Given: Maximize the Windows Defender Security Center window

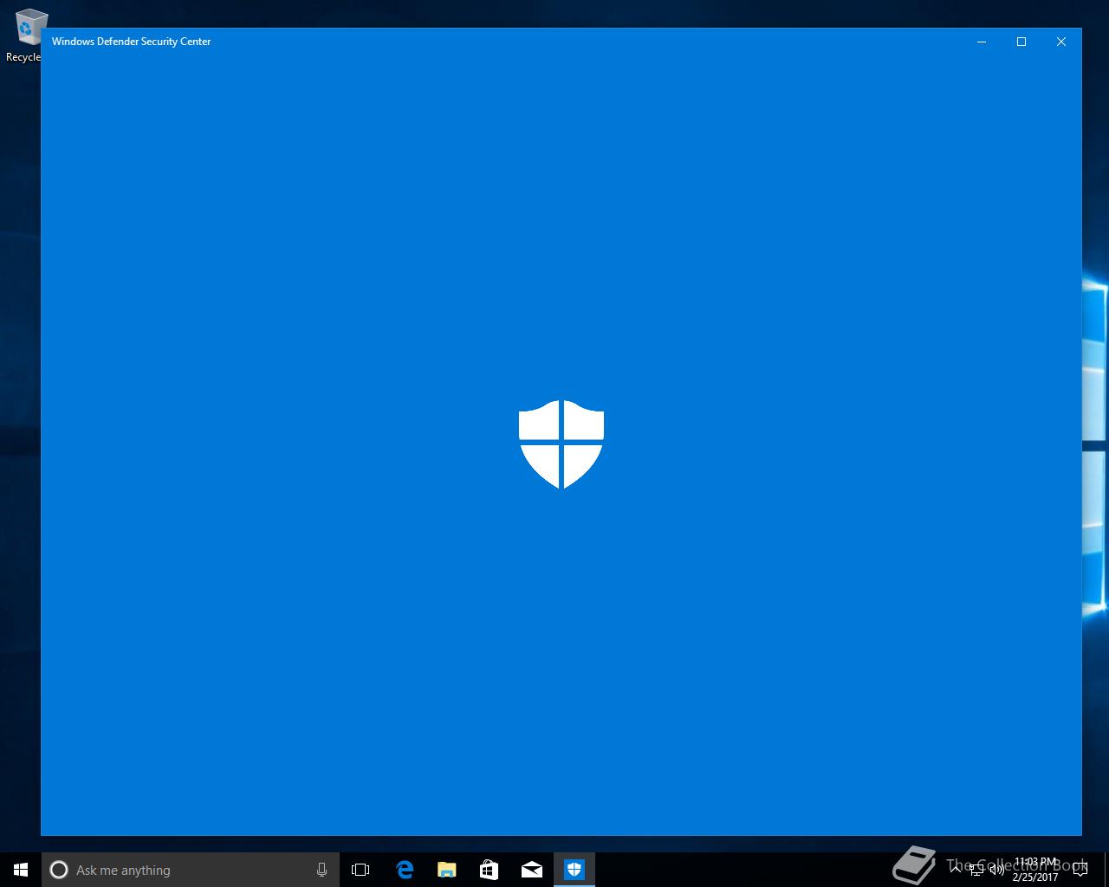Looking at the screenshot, I should [1021, 42].
